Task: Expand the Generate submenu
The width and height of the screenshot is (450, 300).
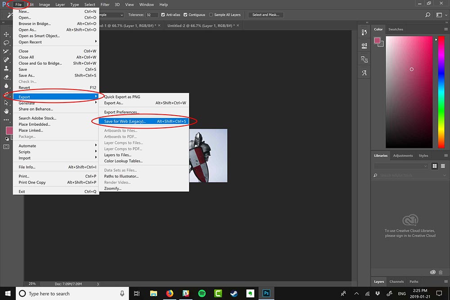Action: (56, 103)
